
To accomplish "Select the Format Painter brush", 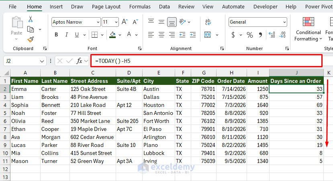I will pos(31,39).
